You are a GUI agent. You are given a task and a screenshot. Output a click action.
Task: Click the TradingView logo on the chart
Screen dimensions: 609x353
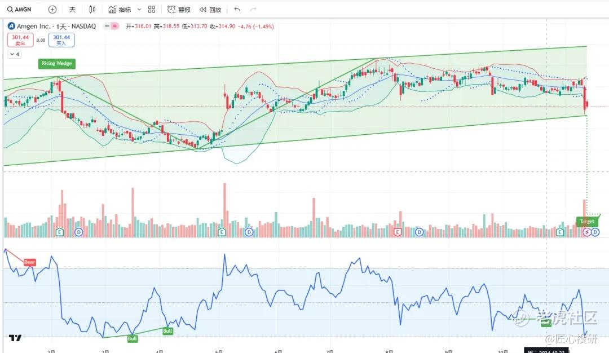tap(15, 338)
